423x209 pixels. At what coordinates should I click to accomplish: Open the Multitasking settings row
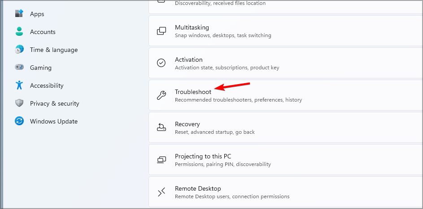pyautogui.click(x=285, y=31)
